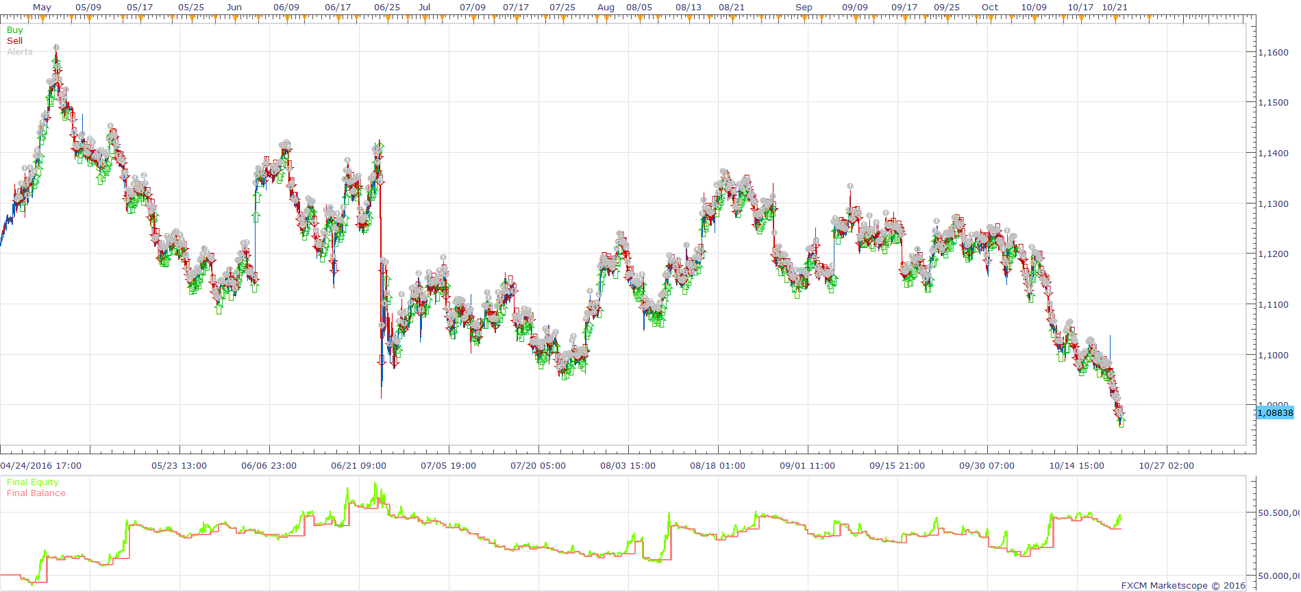This screenshot has height=592, width=1301.
Task: Click the topmost alert bubble at May price peak
Action: click(x=56, y=48)
